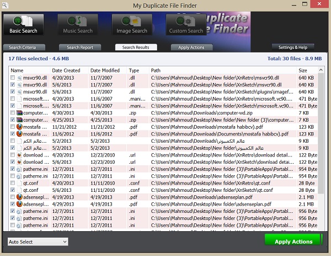Click the '17 files selected - 4.6 MB' text

tap(39, 59)
